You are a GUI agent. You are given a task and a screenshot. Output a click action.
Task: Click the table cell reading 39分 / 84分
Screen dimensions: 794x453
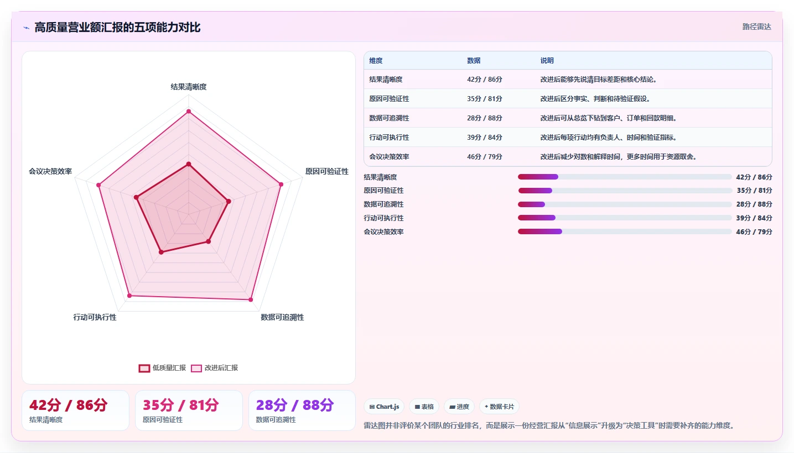point(485,138)
